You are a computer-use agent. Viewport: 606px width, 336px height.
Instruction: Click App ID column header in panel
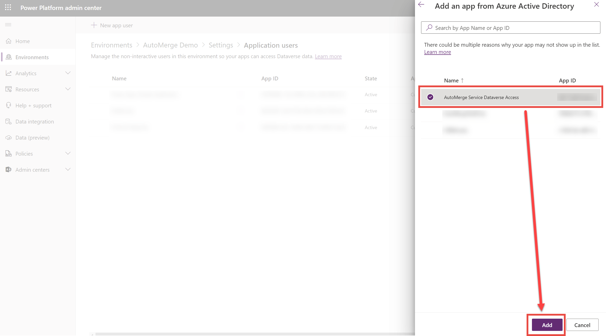[567, 81]
